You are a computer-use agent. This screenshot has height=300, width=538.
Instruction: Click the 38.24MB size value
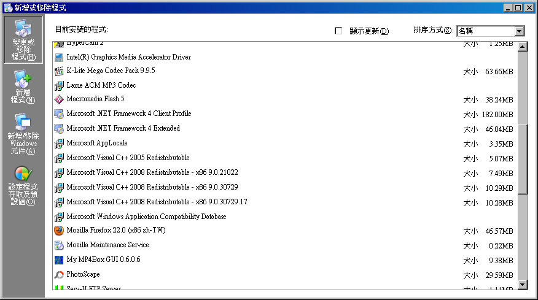(499, 100)
